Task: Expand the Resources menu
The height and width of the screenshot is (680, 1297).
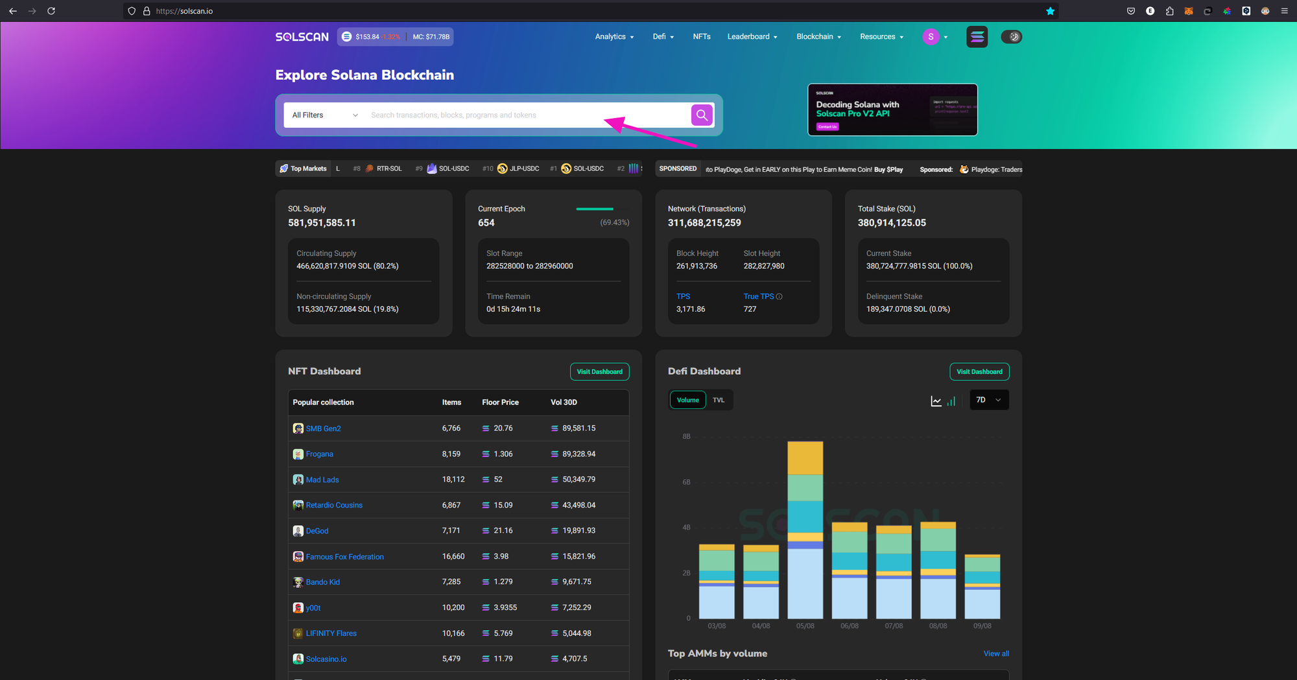Action: click(x=882, y=37)
